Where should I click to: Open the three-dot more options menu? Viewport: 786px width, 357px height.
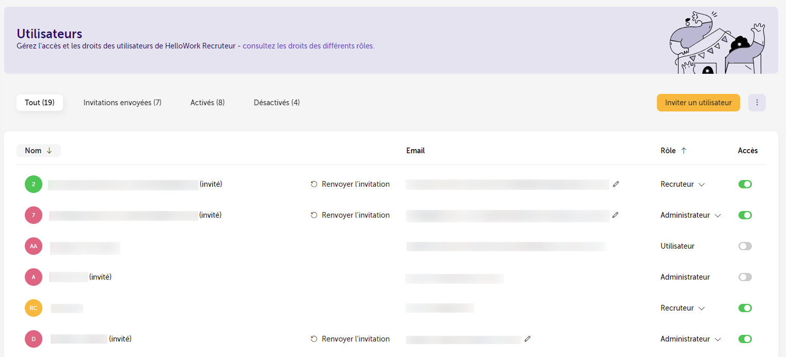coord(757,103)
